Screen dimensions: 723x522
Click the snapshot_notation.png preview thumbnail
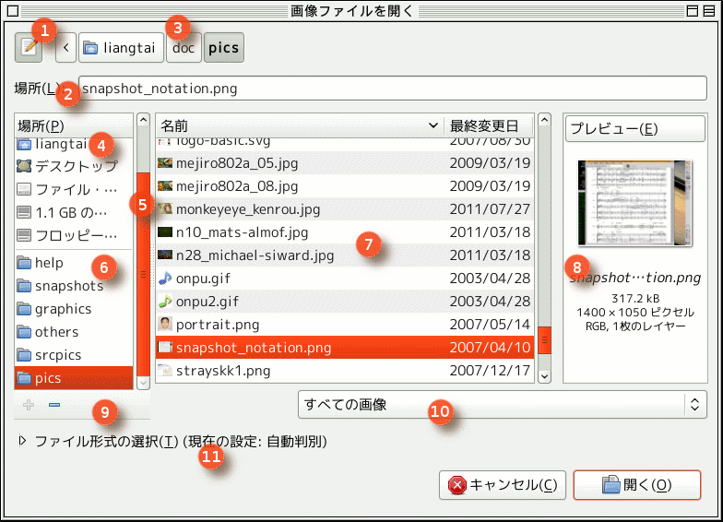[x=635, y=203]
